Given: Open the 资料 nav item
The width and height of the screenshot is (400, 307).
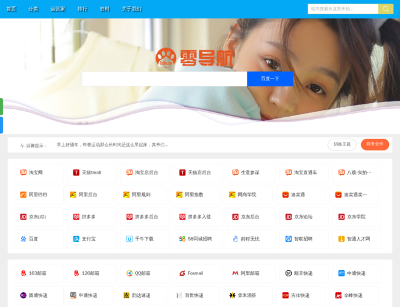Looking at the screenshot, I should [x=105, y=9].
